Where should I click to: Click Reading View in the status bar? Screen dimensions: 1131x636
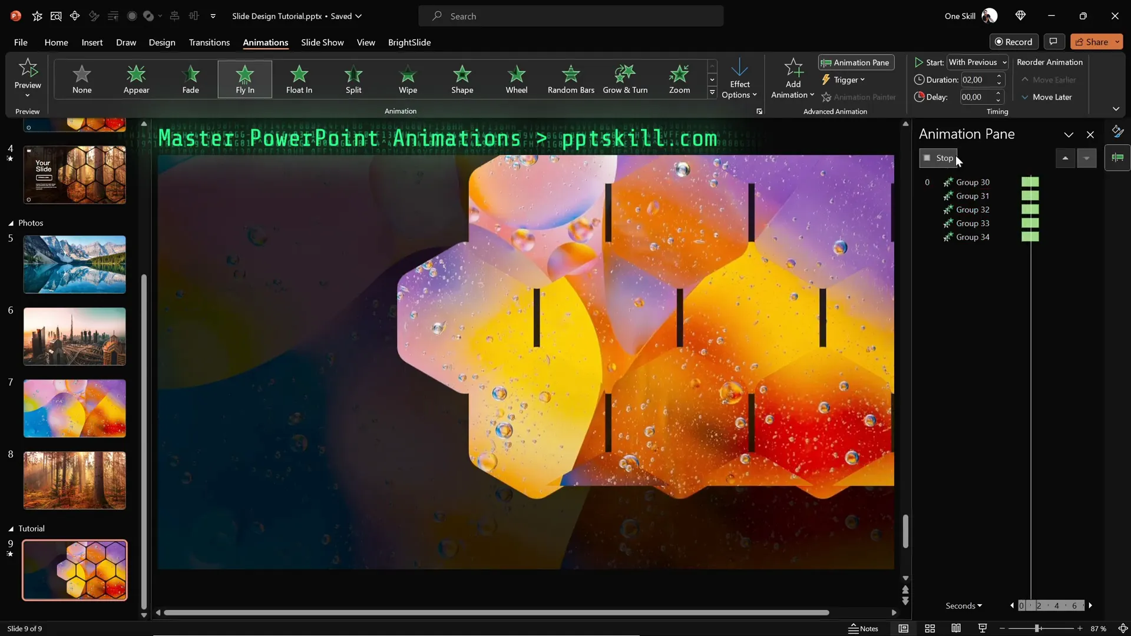tap(956, 628)
